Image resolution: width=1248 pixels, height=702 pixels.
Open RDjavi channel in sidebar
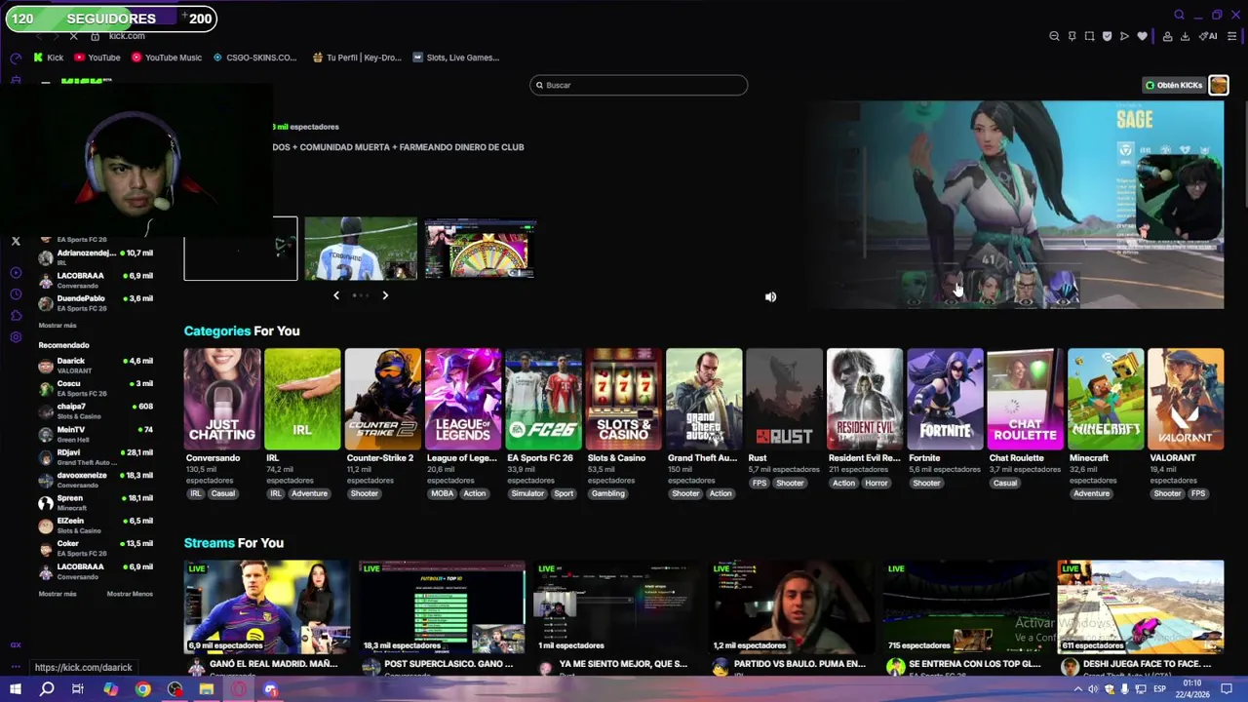pos(96,457)
